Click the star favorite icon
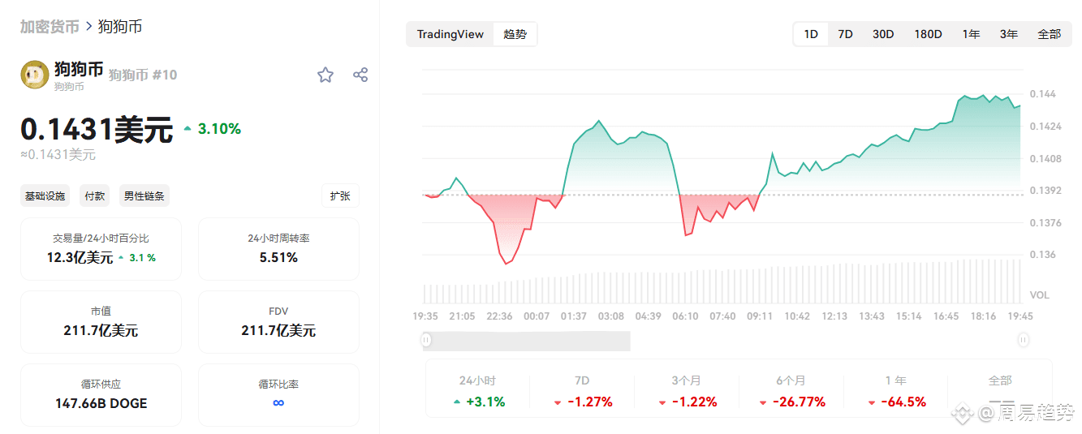The height and width of the screenshot is (434, 1082). pyautogui.click(x=325, y=75)
